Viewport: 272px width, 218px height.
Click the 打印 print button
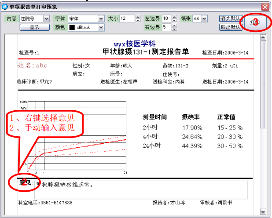coord(255,22)
